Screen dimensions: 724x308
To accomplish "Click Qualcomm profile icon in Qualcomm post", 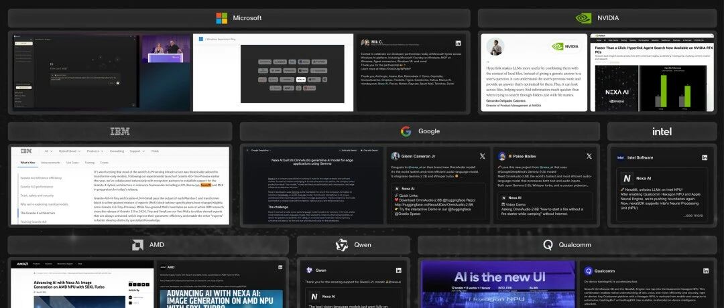I will [x=589, y=271].
